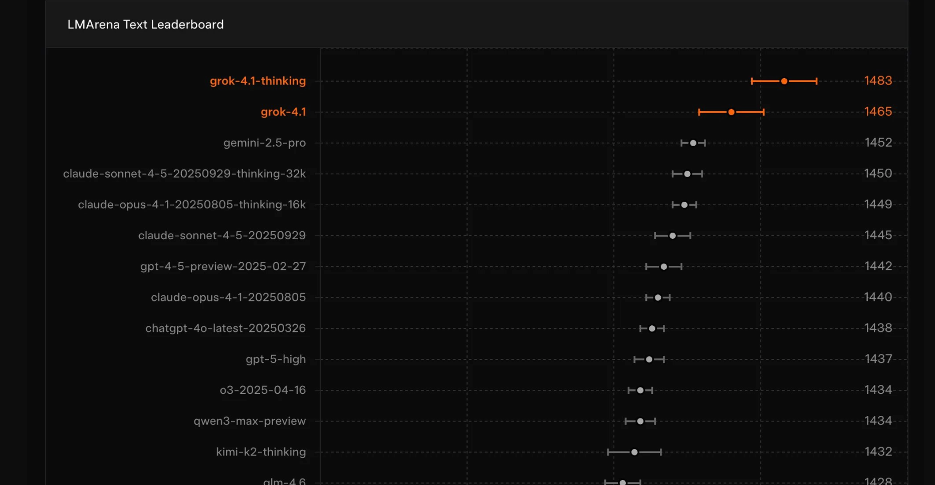Click the o3-2025-04-16 label

[x=263, y=390]
